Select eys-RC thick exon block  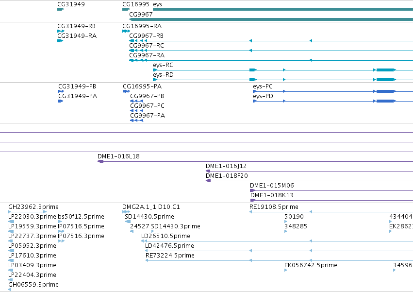click(386, 70)
